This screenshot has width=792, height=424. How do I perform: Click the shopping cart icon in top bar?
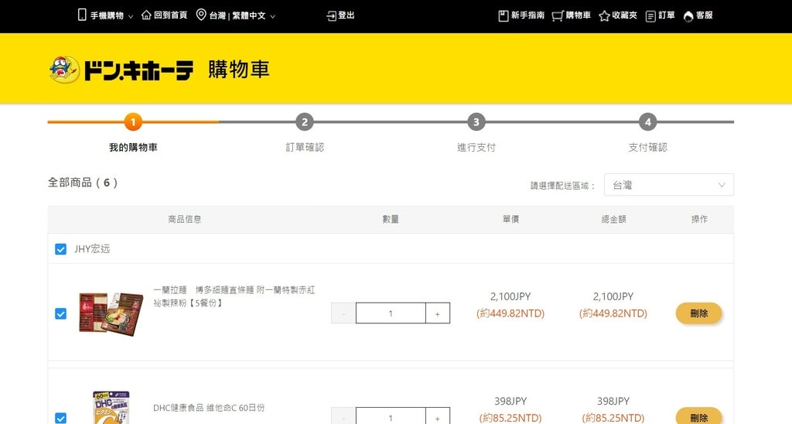(x=558, y=16)
